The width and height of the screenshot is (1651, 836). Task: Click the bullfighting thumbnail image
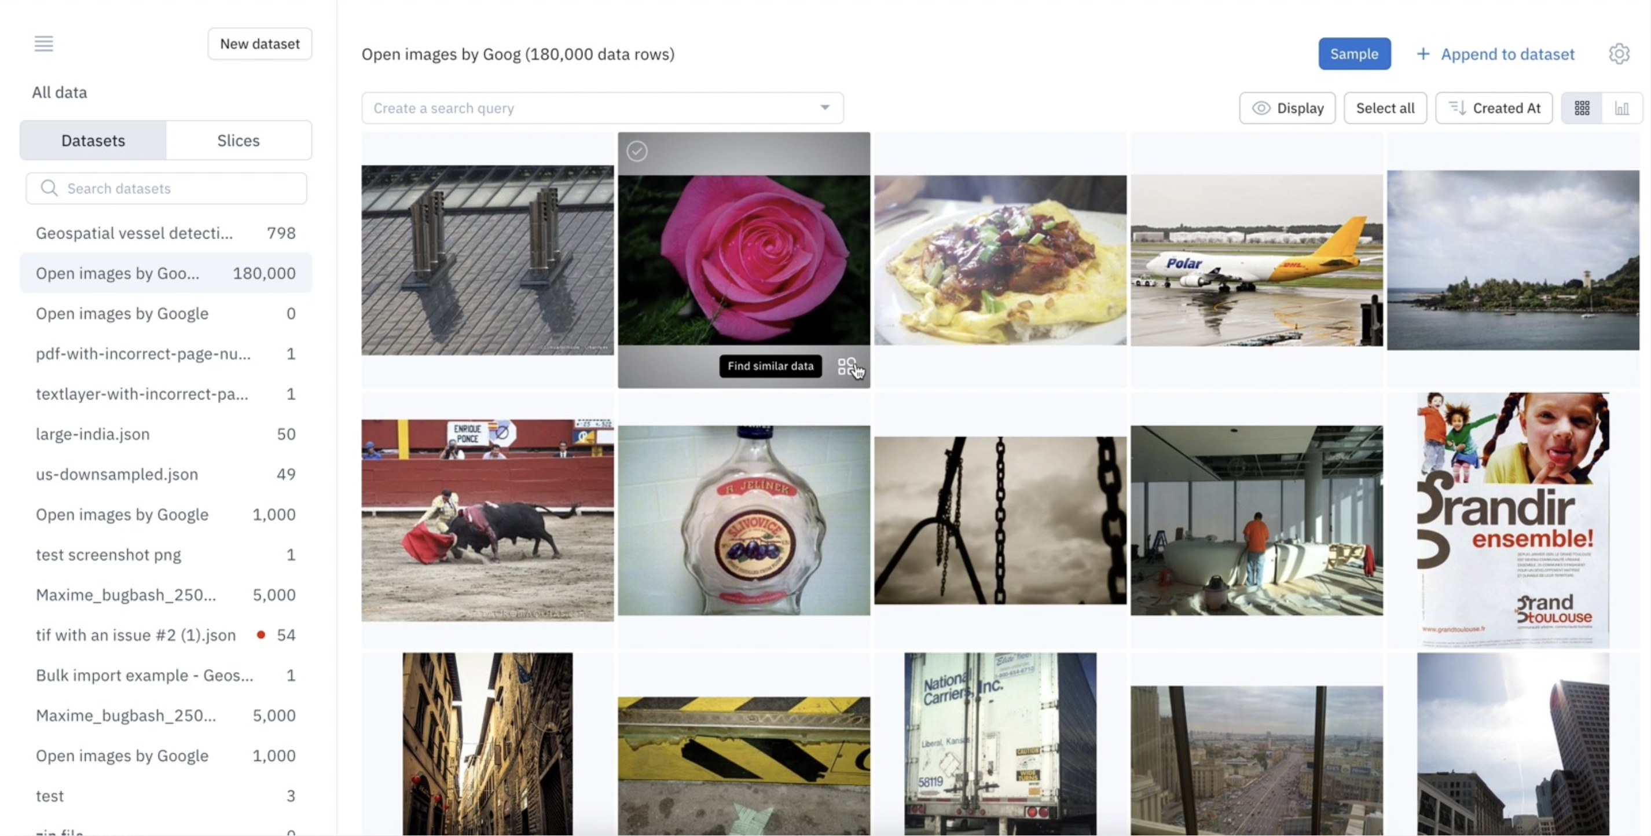486,519
